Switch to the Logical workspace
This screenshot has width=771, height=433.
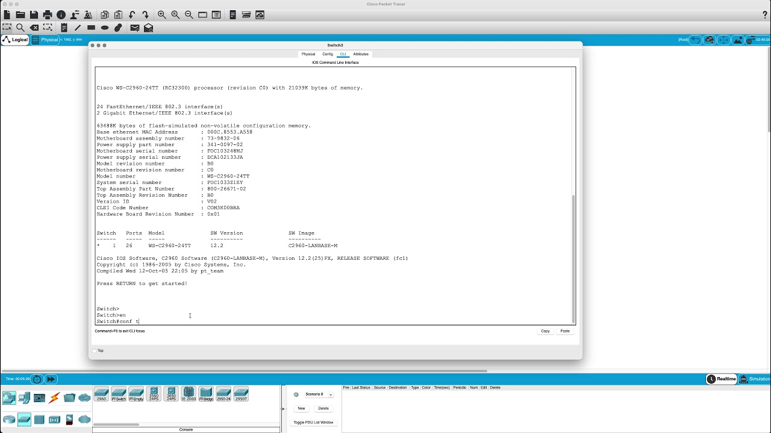coord(15,40)
